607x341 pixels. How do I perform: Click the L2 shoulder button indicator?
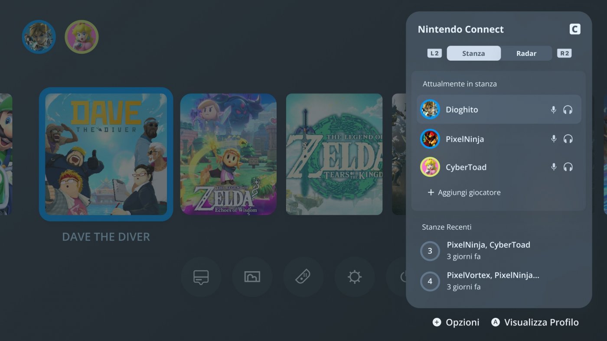(434, 53)
